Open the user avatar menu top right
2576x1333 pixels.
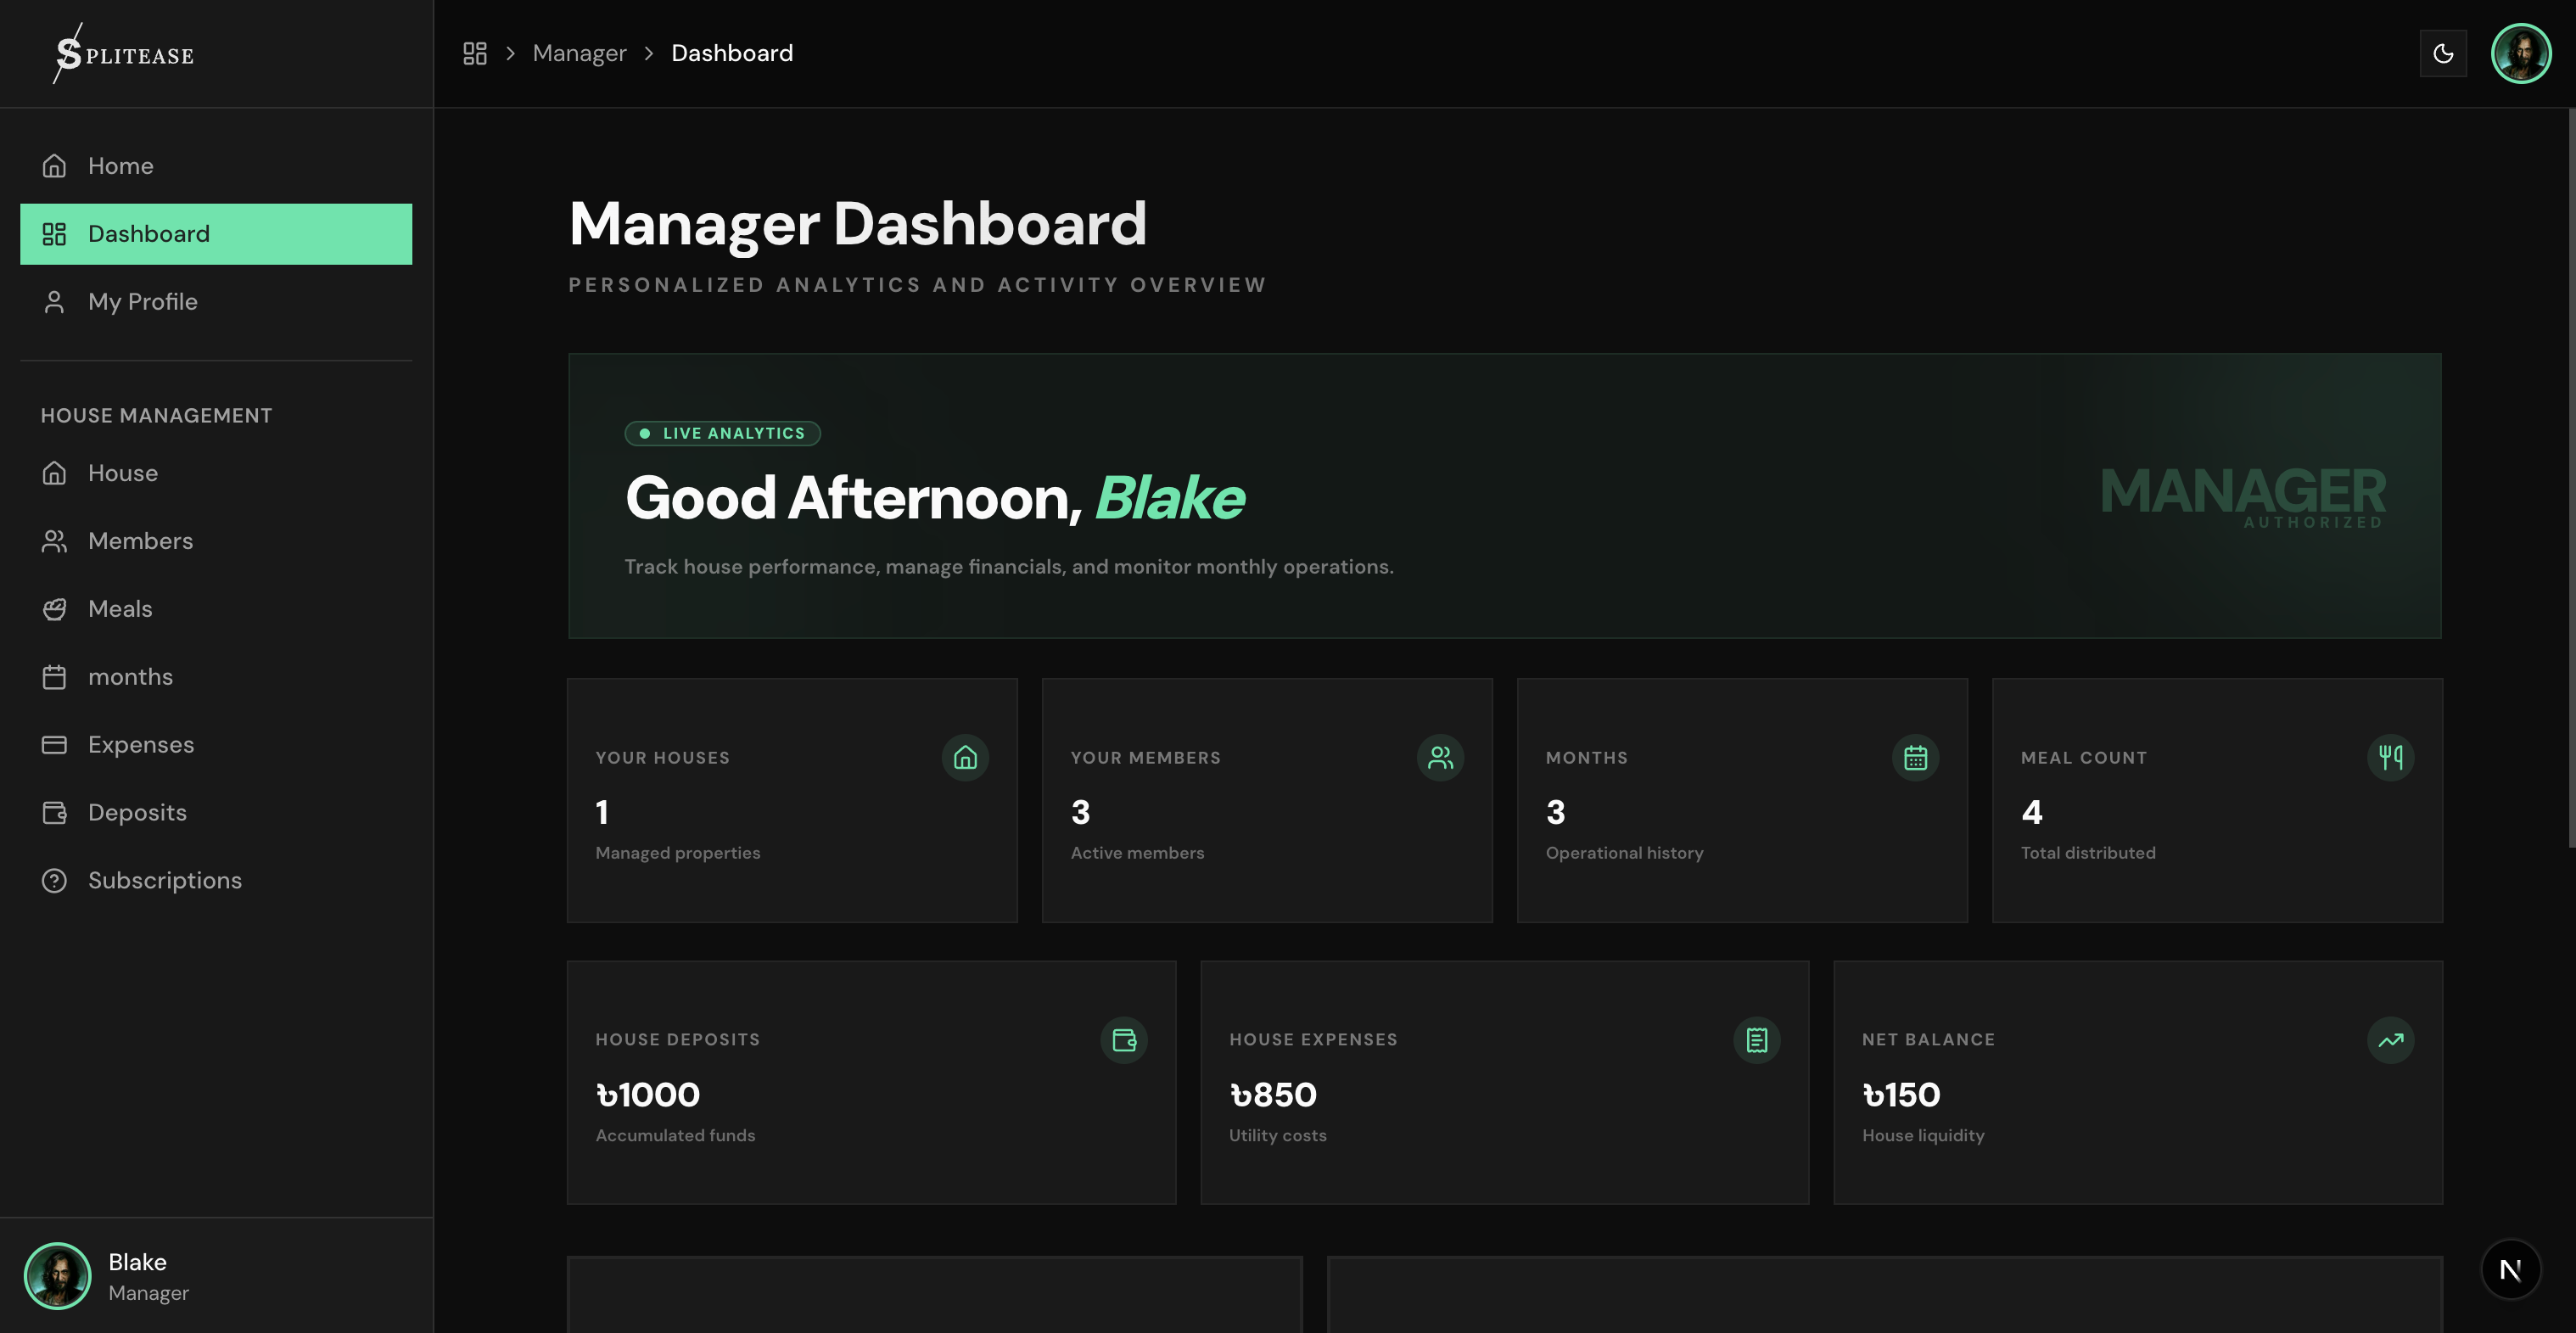pyautogui.click(x=2520, y=53)
